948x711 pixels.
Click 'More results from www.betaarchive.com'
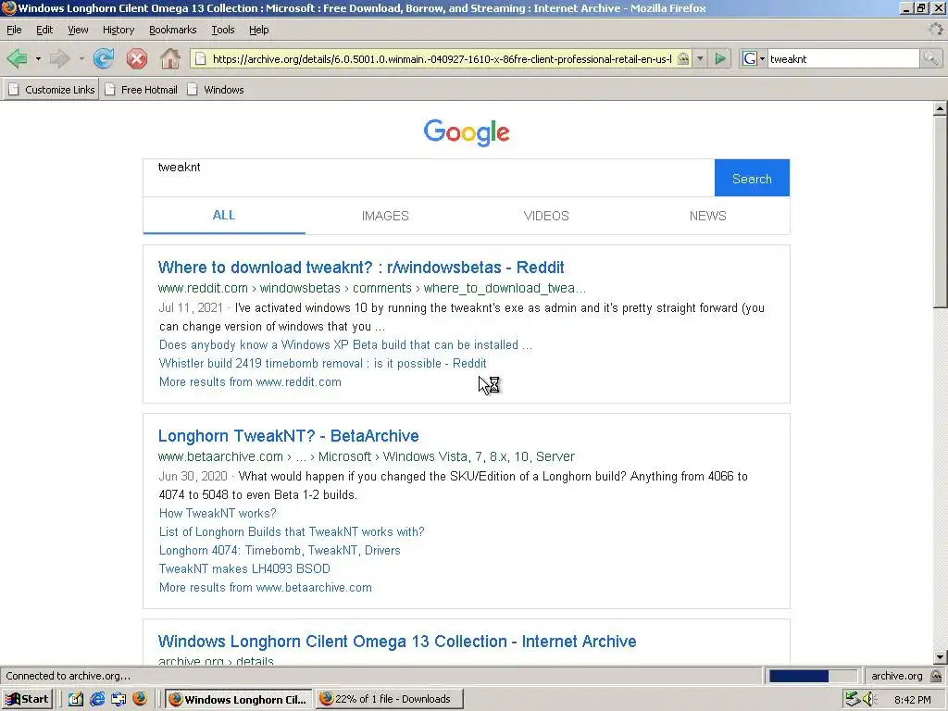click(266, 588)
